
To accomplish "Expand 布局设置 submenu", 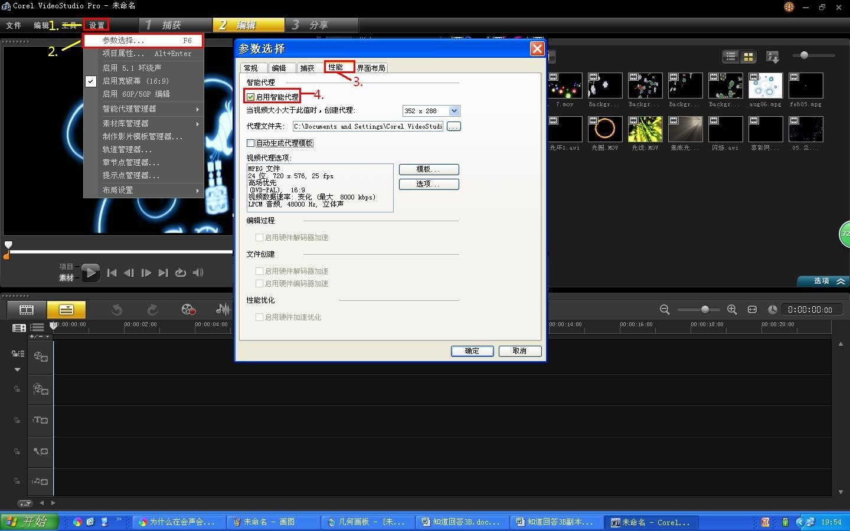I will [143, 190].
